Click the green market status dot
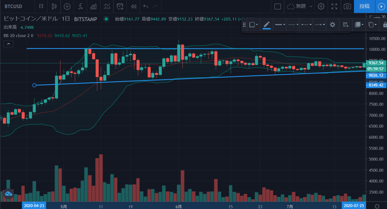This screenshot has width=387, height=209. point(106,19)
